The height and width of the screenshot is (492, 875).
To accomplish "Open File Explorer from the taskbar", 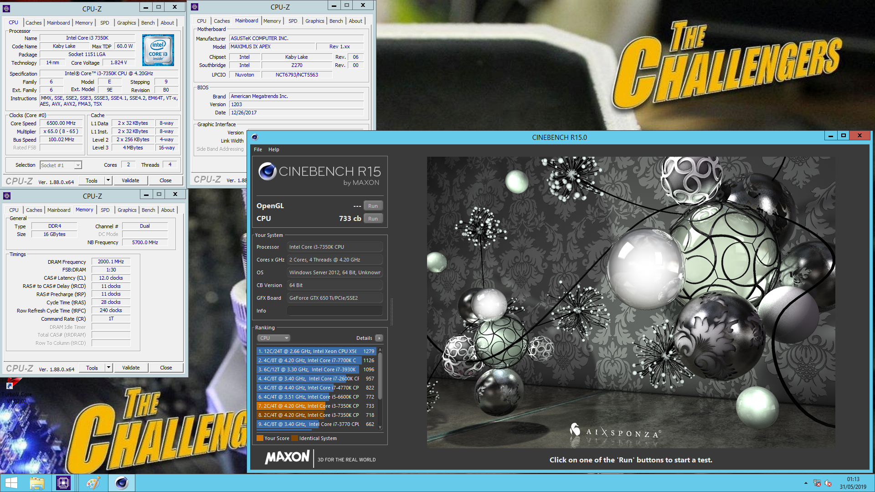I will pyautogui.click(x=37, y=483).
